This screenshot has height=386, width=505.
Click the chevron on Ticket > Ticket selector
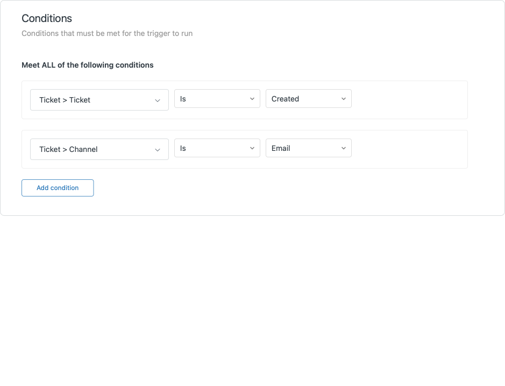158,100
